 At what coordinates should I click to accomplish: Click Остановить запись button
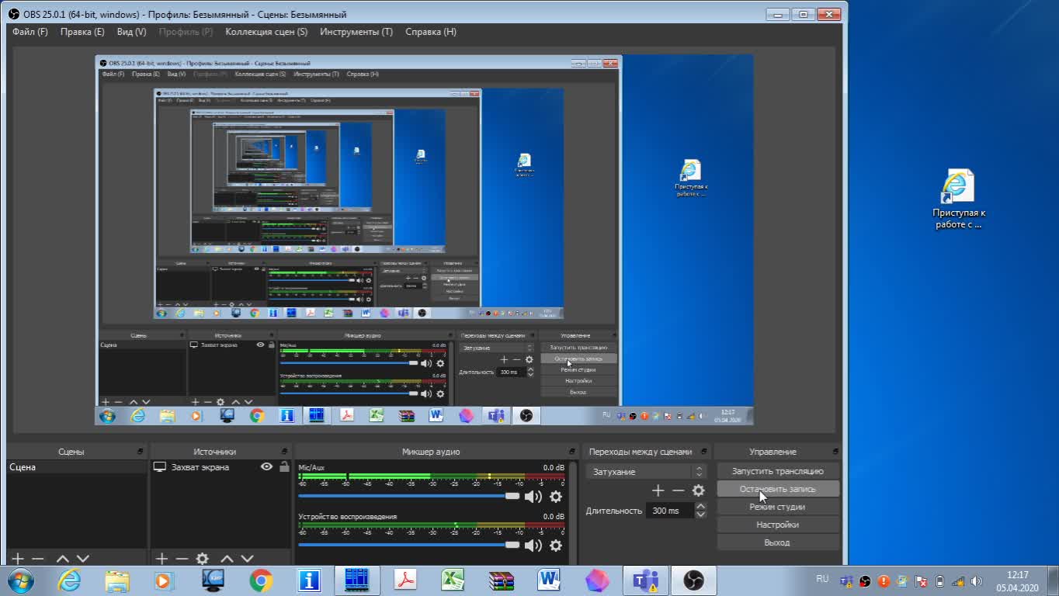pyautogui.click(x=777, y=489)
